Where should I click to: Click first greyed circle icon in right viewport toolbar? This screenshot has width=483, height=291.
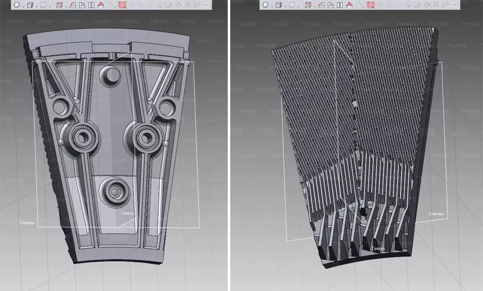pos(380,5)
